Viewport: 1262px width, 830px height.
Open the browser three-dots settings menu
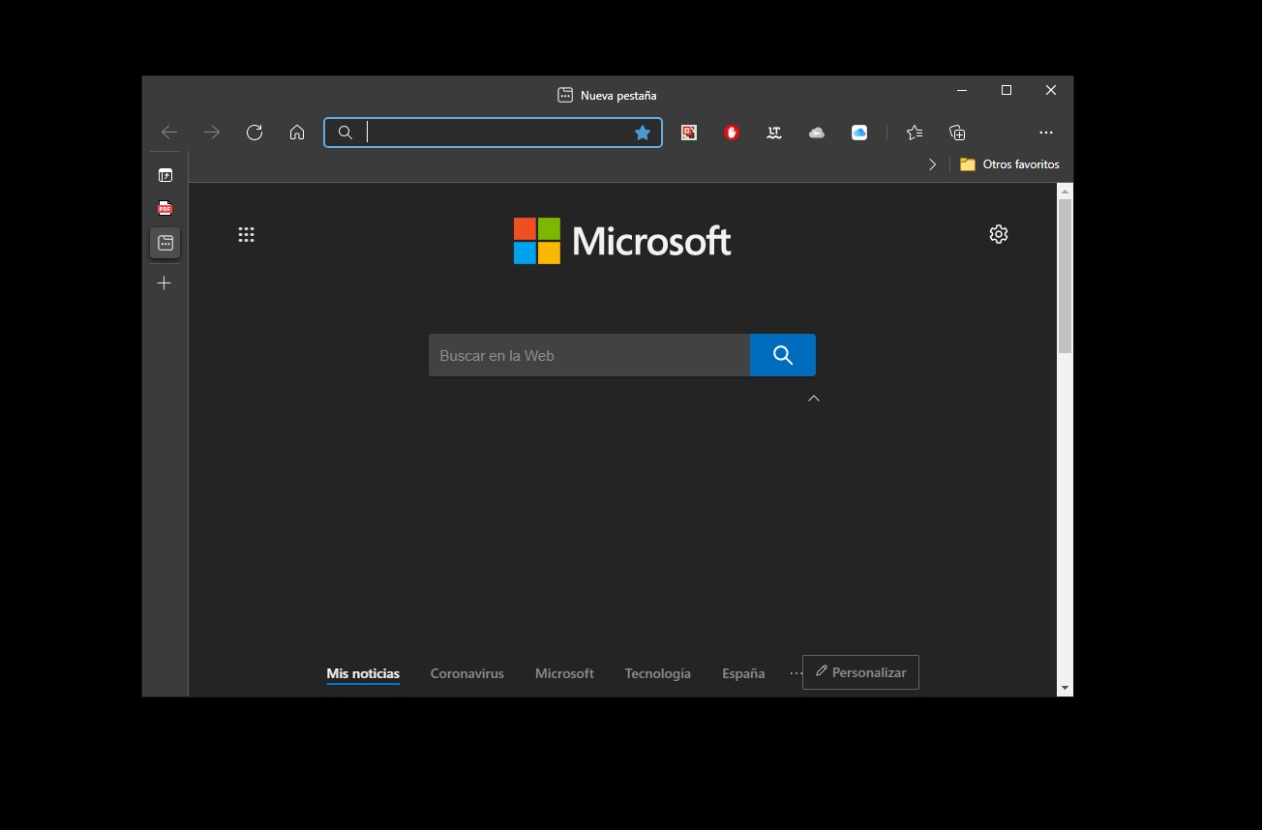pos(1046,133)
